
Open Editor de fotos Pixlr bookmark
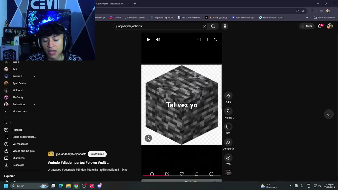(271, 18)
